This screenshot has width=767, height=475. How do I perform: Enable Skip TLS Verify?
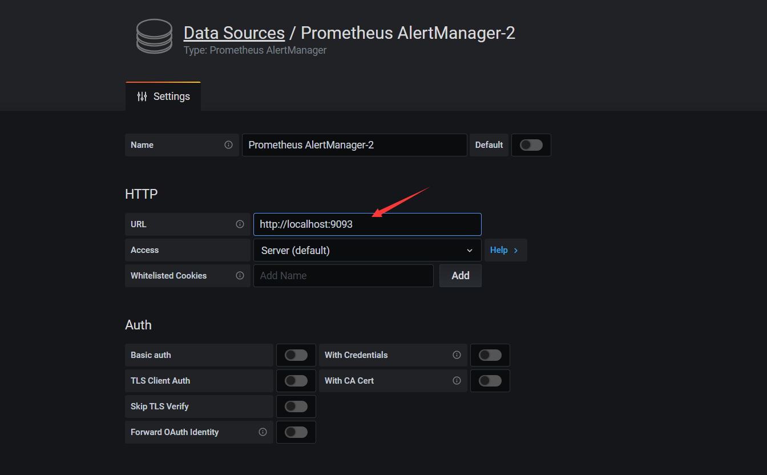click(296, 406)
